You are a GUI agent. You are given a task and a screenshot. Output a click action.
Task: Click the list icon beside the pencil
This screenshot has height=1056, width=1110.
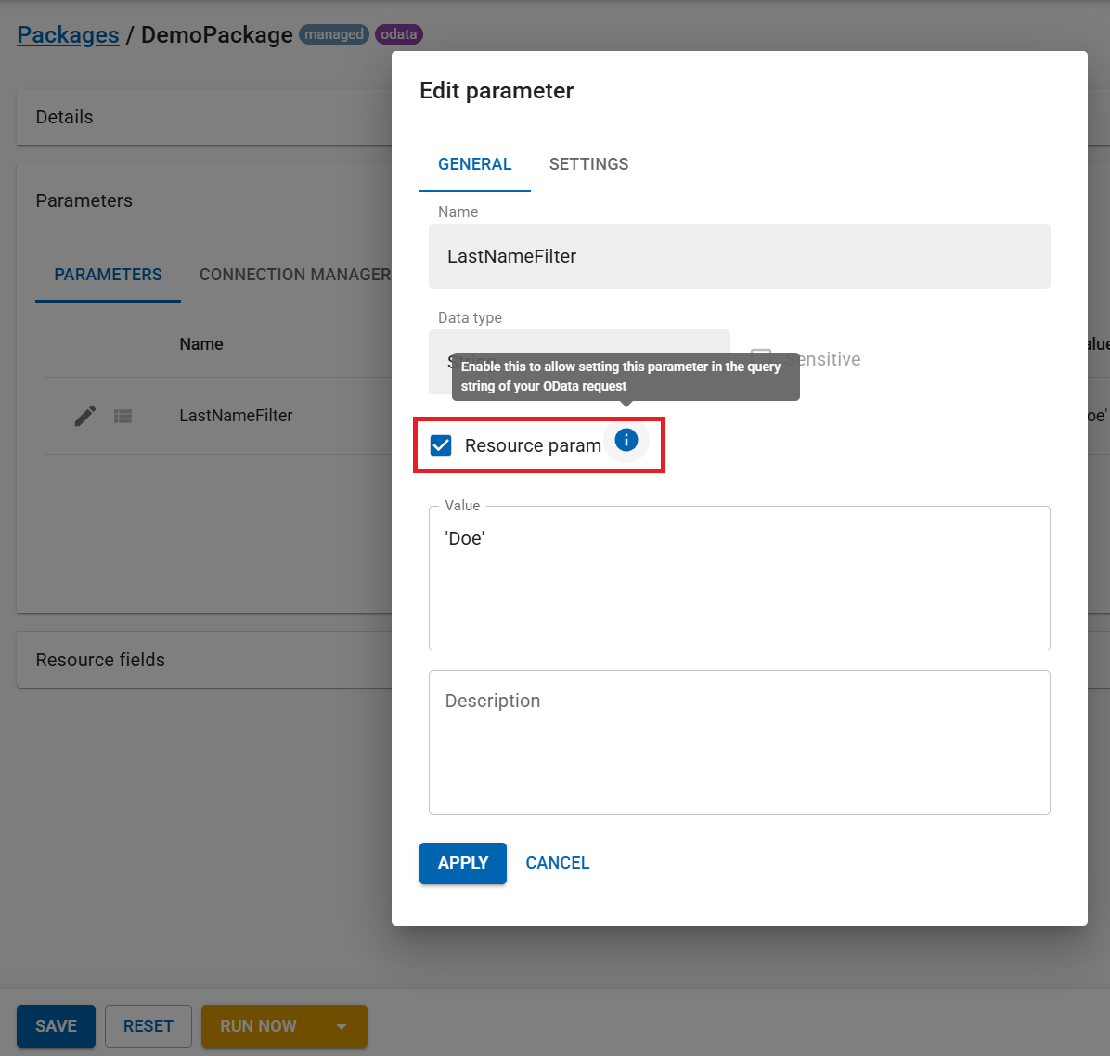tap(123, 417)
